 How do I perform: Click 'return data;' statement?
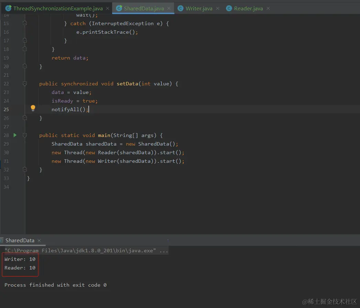70,58
